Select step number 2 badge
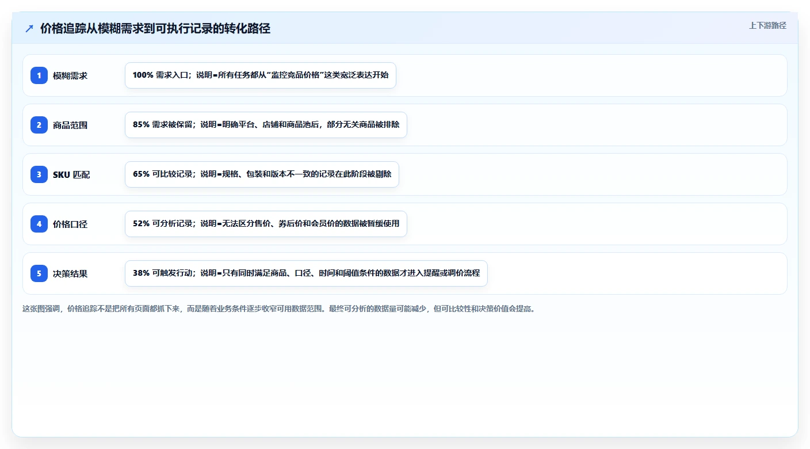The width and height of the screenshot is (810, 449). 39,125
